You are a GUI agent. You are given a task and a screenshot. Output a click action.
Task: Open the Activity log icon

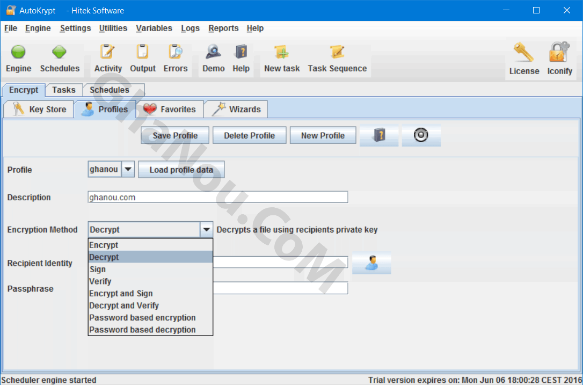click(108, 59)
